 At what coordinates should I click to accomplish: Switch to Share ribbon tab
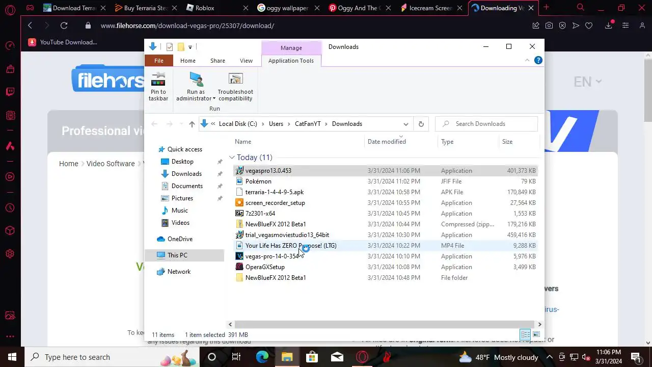click(x=218, y=61)
